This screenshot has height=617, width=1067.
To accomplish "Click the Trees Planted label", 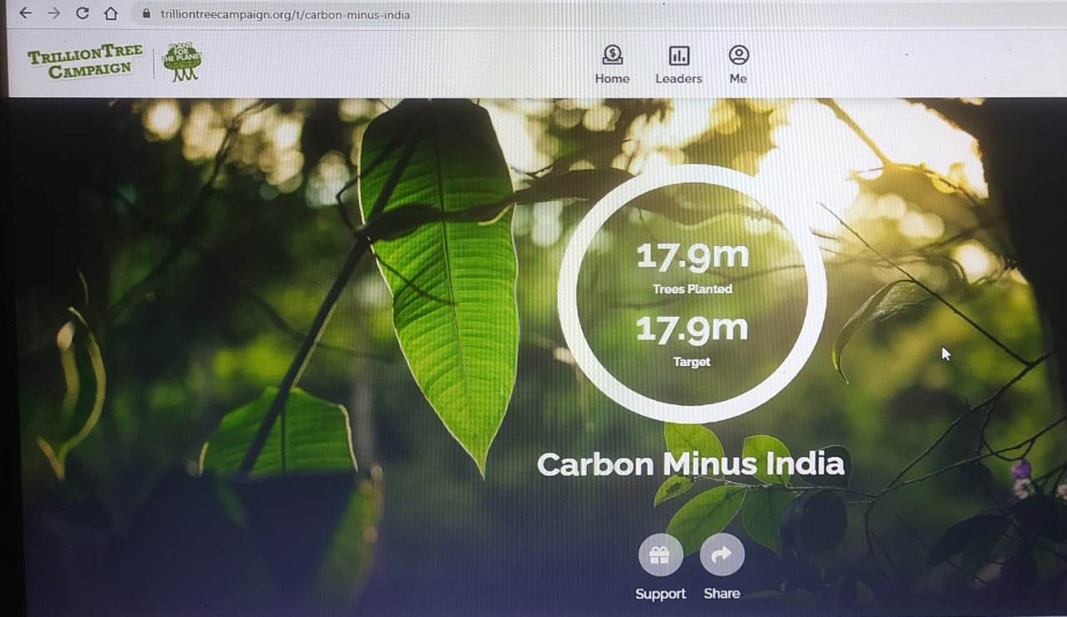I will [x=693, y=289].
